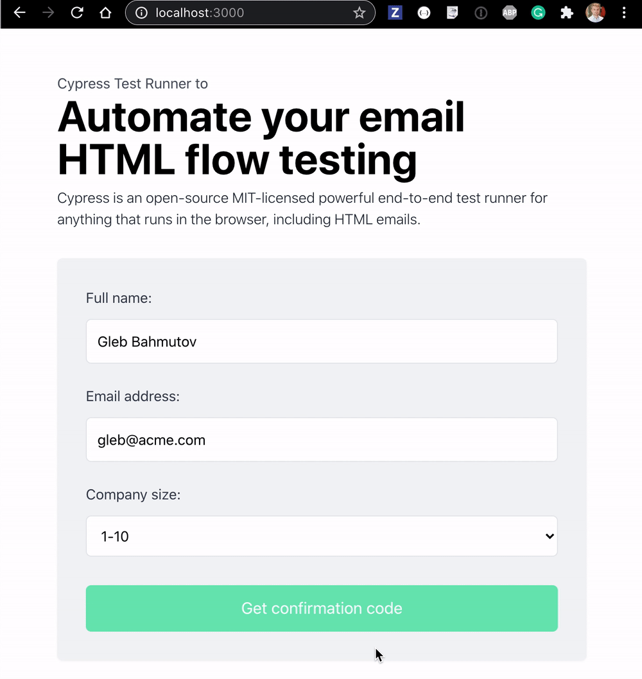Open the Chrome three-dot menu
The height and width of the screenshot is (679, 642).
[x=624, y=13]
